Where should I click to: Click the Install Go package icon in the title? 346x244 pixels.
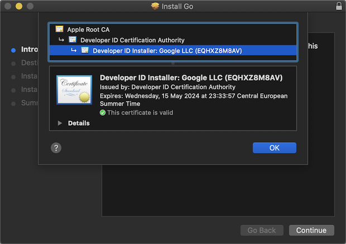[155, 6]
